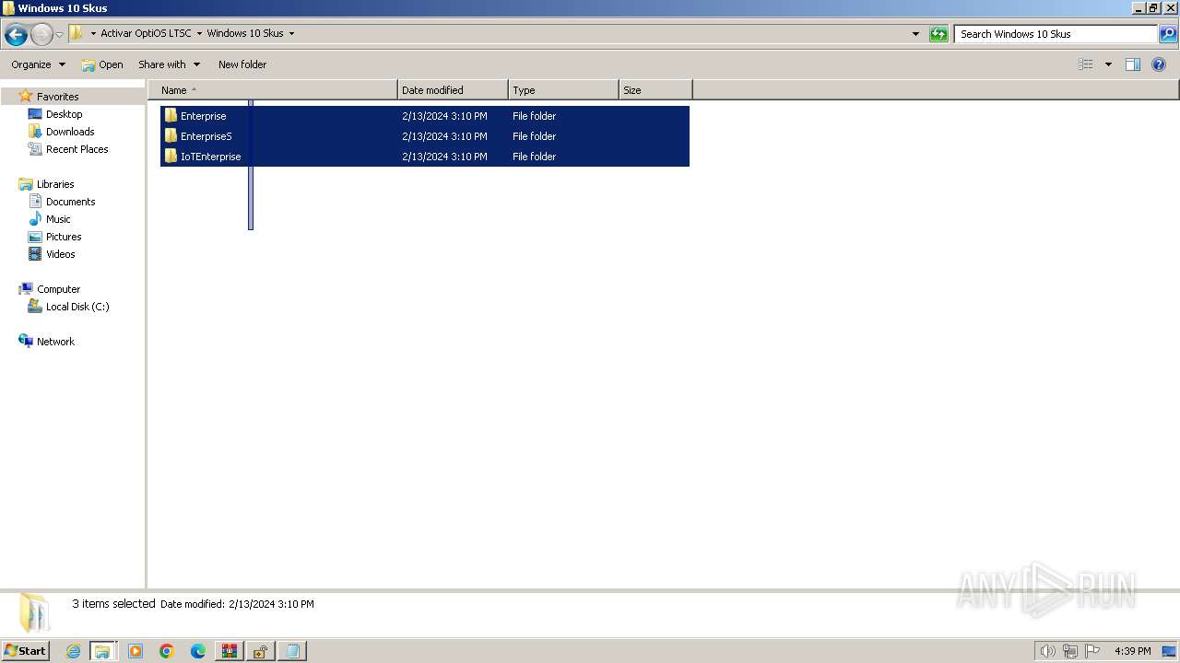The width and height of the screenshot is (1180, 663).
Task: Refresh the folder with the green button
Action: [938, 34]
